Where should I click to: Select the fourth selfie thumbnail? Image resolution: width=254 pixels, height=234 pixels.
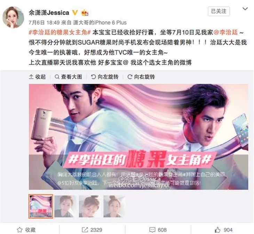(x=114, y=206)
